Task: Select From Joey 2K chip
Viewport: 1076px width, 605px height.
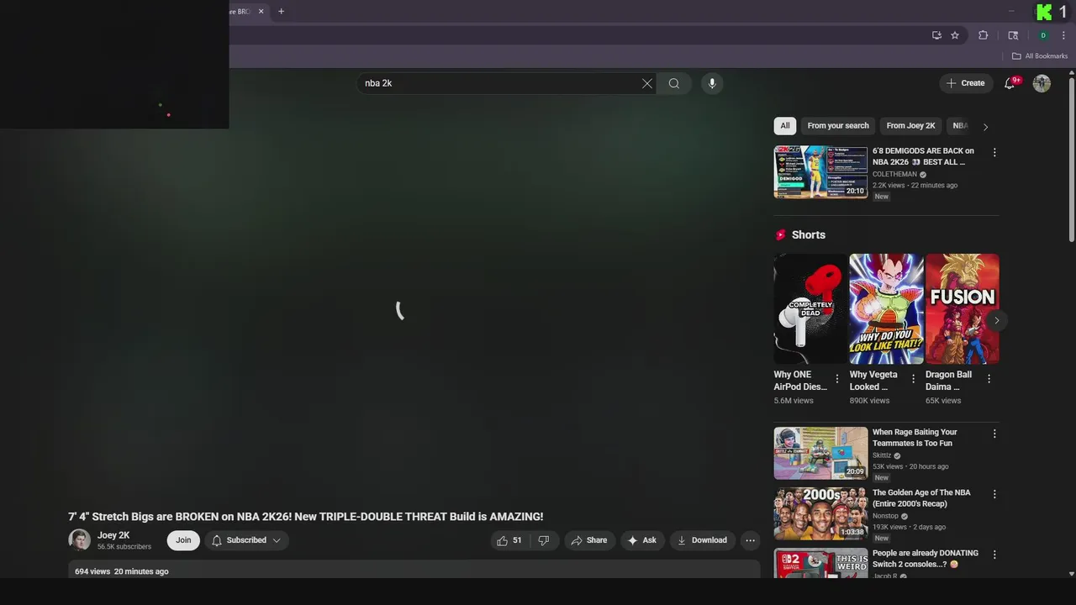Action: pyautogui.click(x=910, y=126)
